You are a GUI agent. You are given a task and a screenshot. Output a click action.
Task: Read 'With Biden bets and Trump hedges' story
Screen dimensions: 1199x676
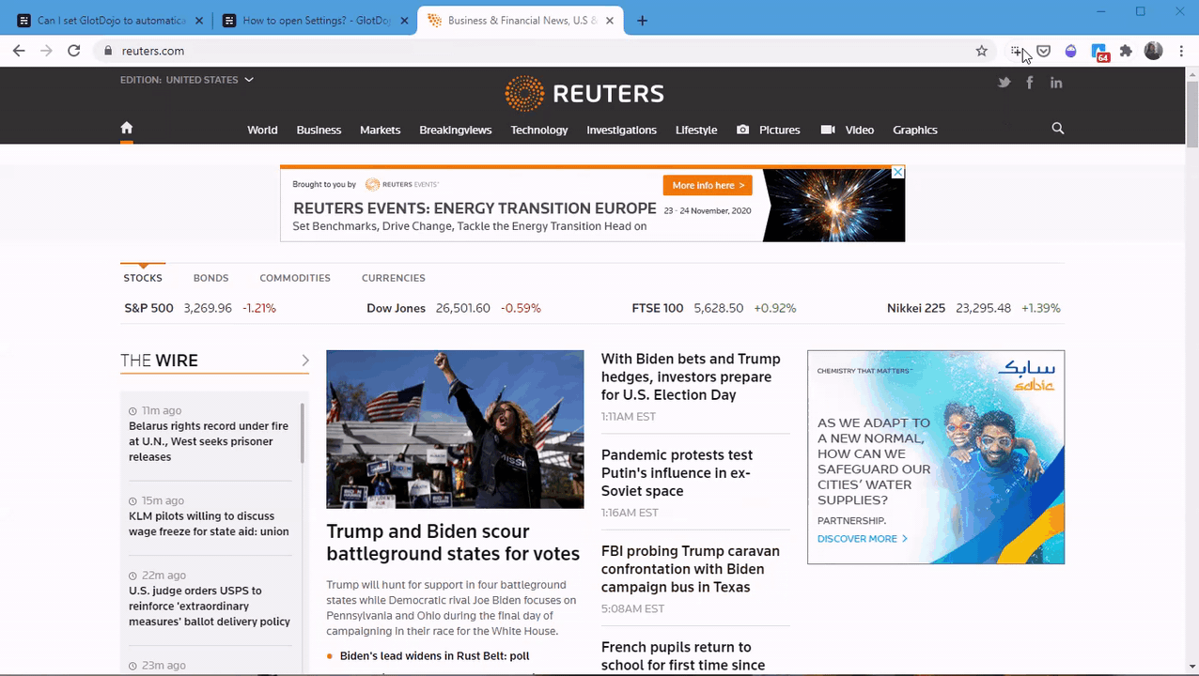691,376
